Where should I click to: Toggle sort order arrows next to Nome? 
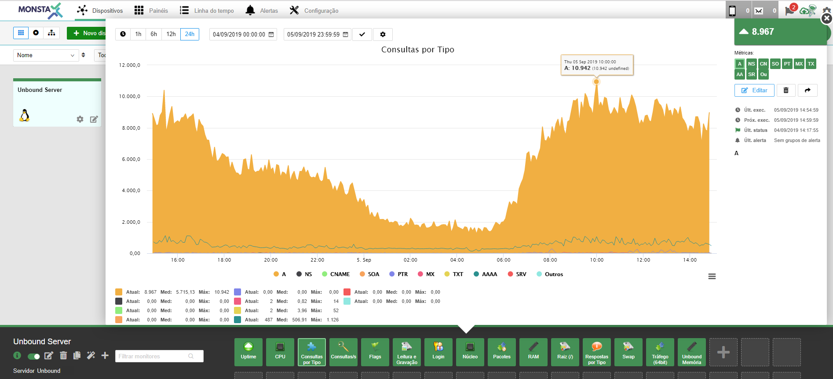click(84, 55)
